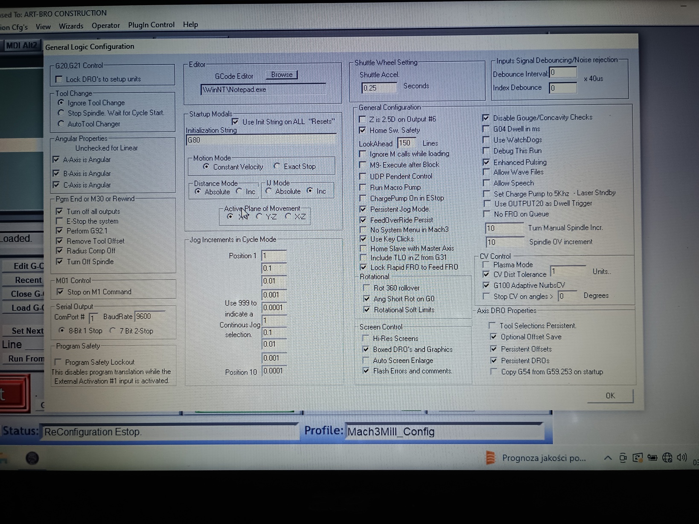699x524 pixels.
Task: Toggle B-Axis is Angular checkbox
Action: click(56, 173)
